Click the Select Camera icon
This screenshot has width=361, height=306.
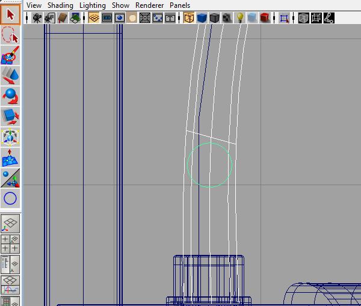point(37,18)
